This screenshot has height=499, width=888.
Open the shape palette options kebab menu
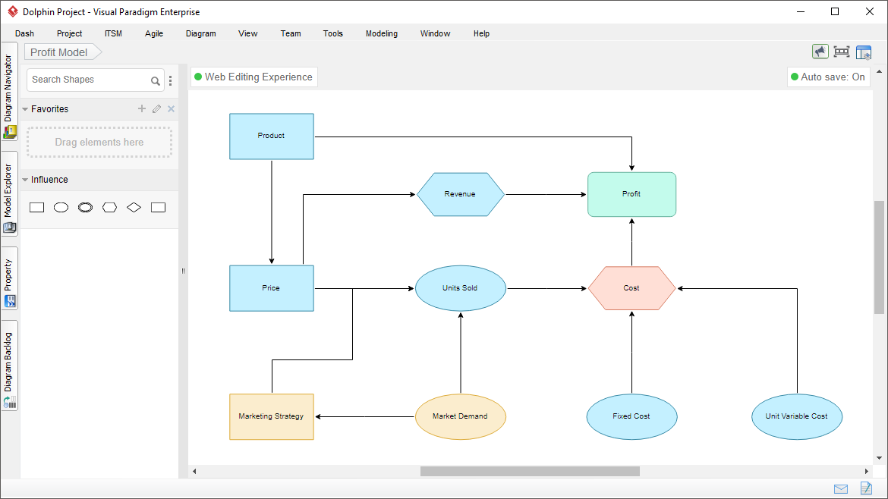[x=171, y=80]
